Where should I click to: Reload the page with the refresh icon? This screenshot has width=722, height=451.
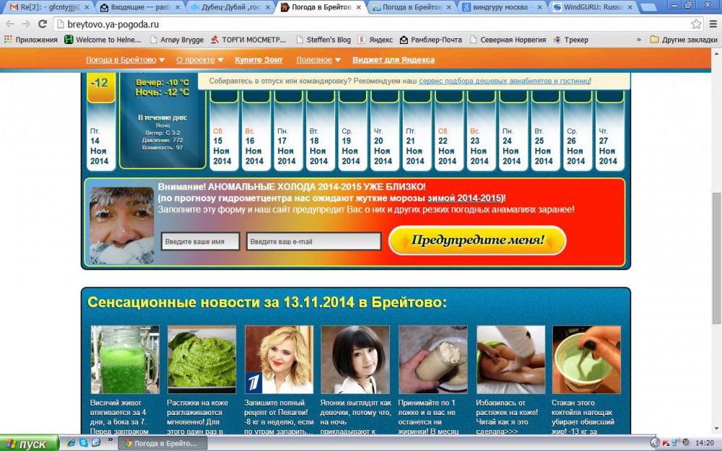(43, 24)
